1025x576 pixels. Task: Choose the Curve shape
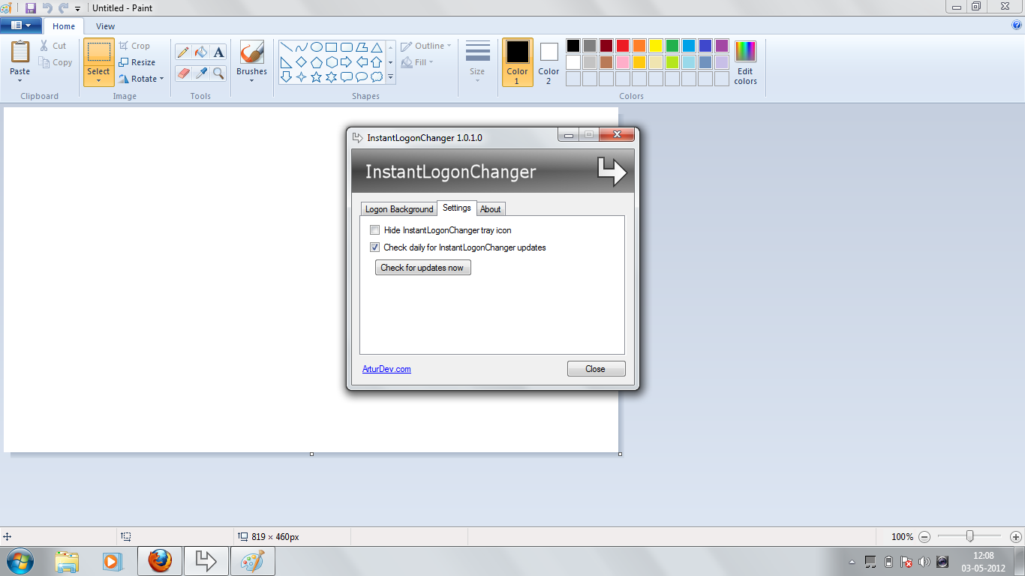pyautogui.click(x=301, y=47)
